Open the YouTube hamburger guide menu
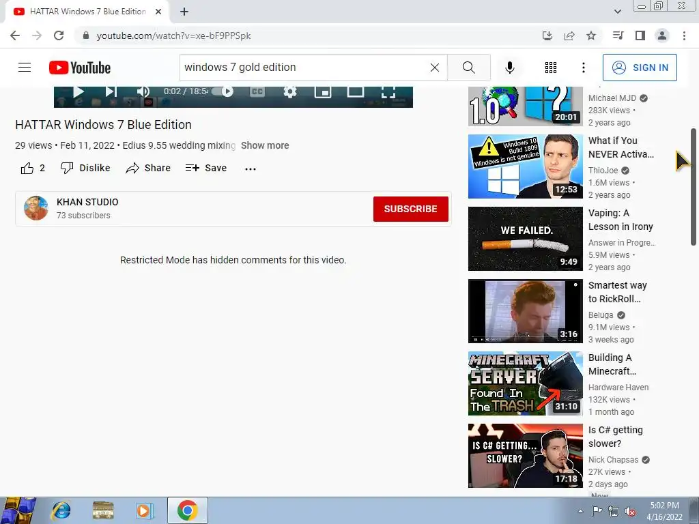699x524 pixels. [25, 68]
